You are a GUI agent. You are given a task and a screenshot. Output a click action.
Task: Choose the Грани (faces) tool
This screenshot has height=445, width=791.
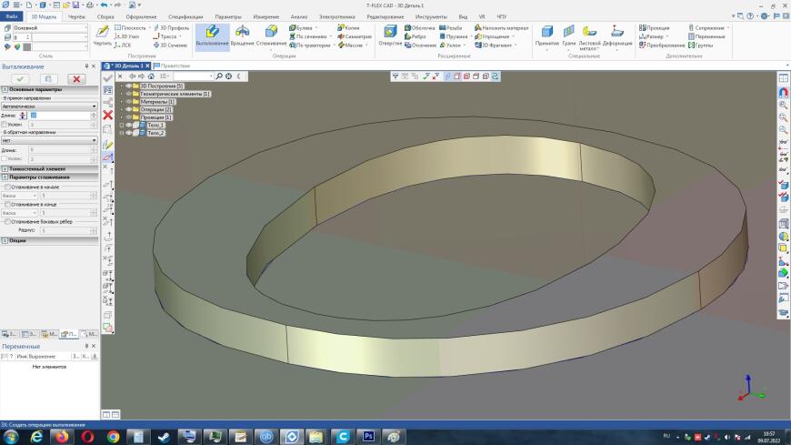[x=569, y=35]
